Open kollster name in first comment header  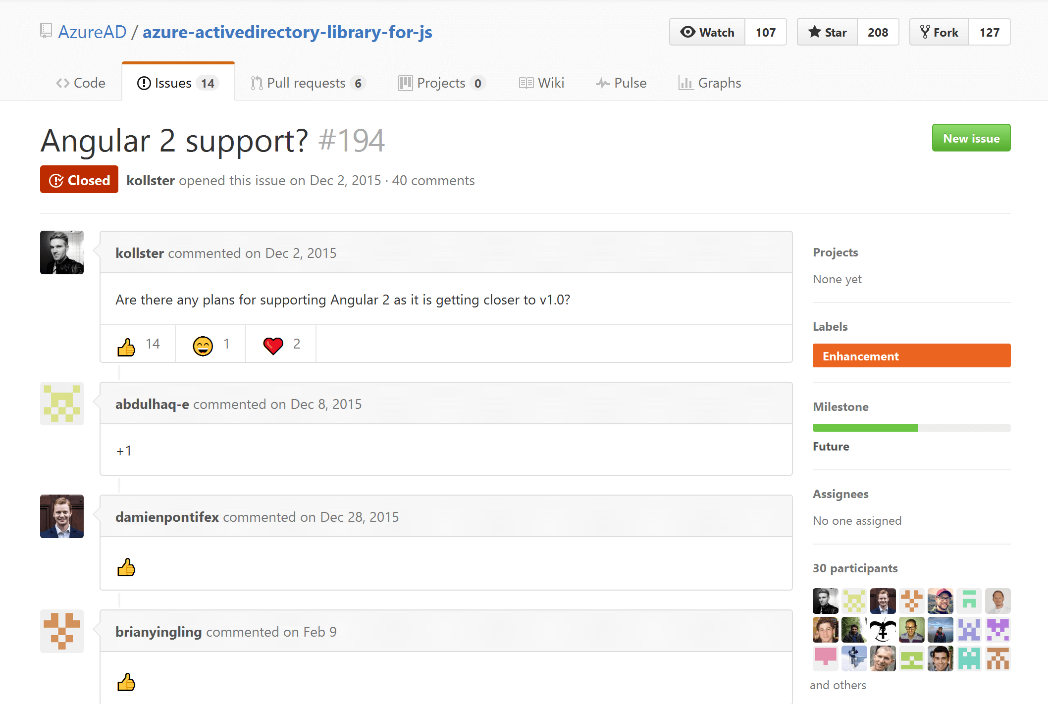(140, 253)
